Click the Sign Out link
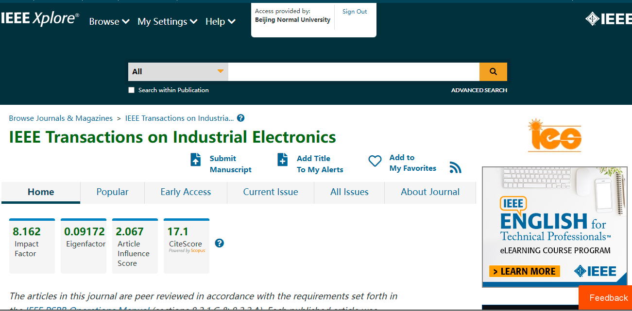 (355, 12)
